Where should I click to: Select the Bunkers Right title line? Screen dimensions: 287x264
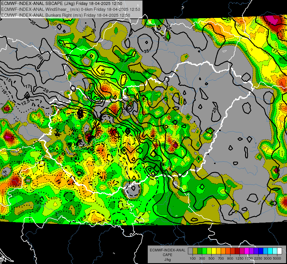(66, 15)
